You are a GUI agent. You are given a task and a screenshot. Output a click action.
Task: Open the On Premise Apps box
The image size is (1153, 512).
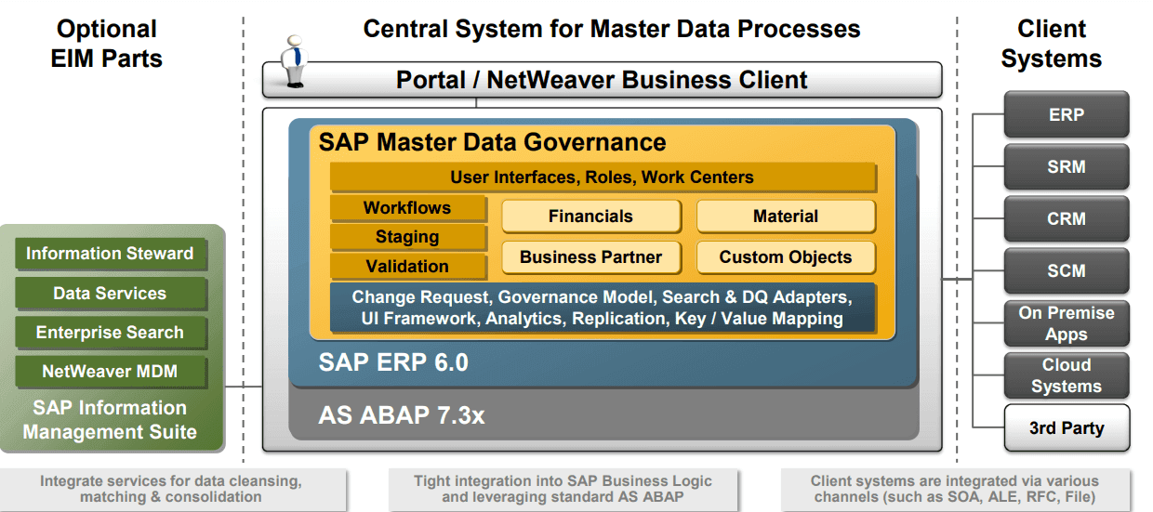[x=1066, y=323]
